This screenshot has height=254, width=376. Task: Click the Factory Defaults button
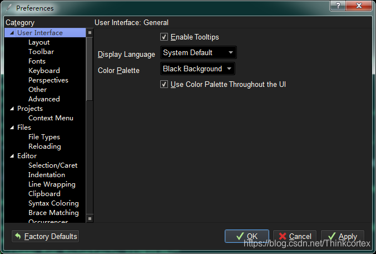[45, 236]
